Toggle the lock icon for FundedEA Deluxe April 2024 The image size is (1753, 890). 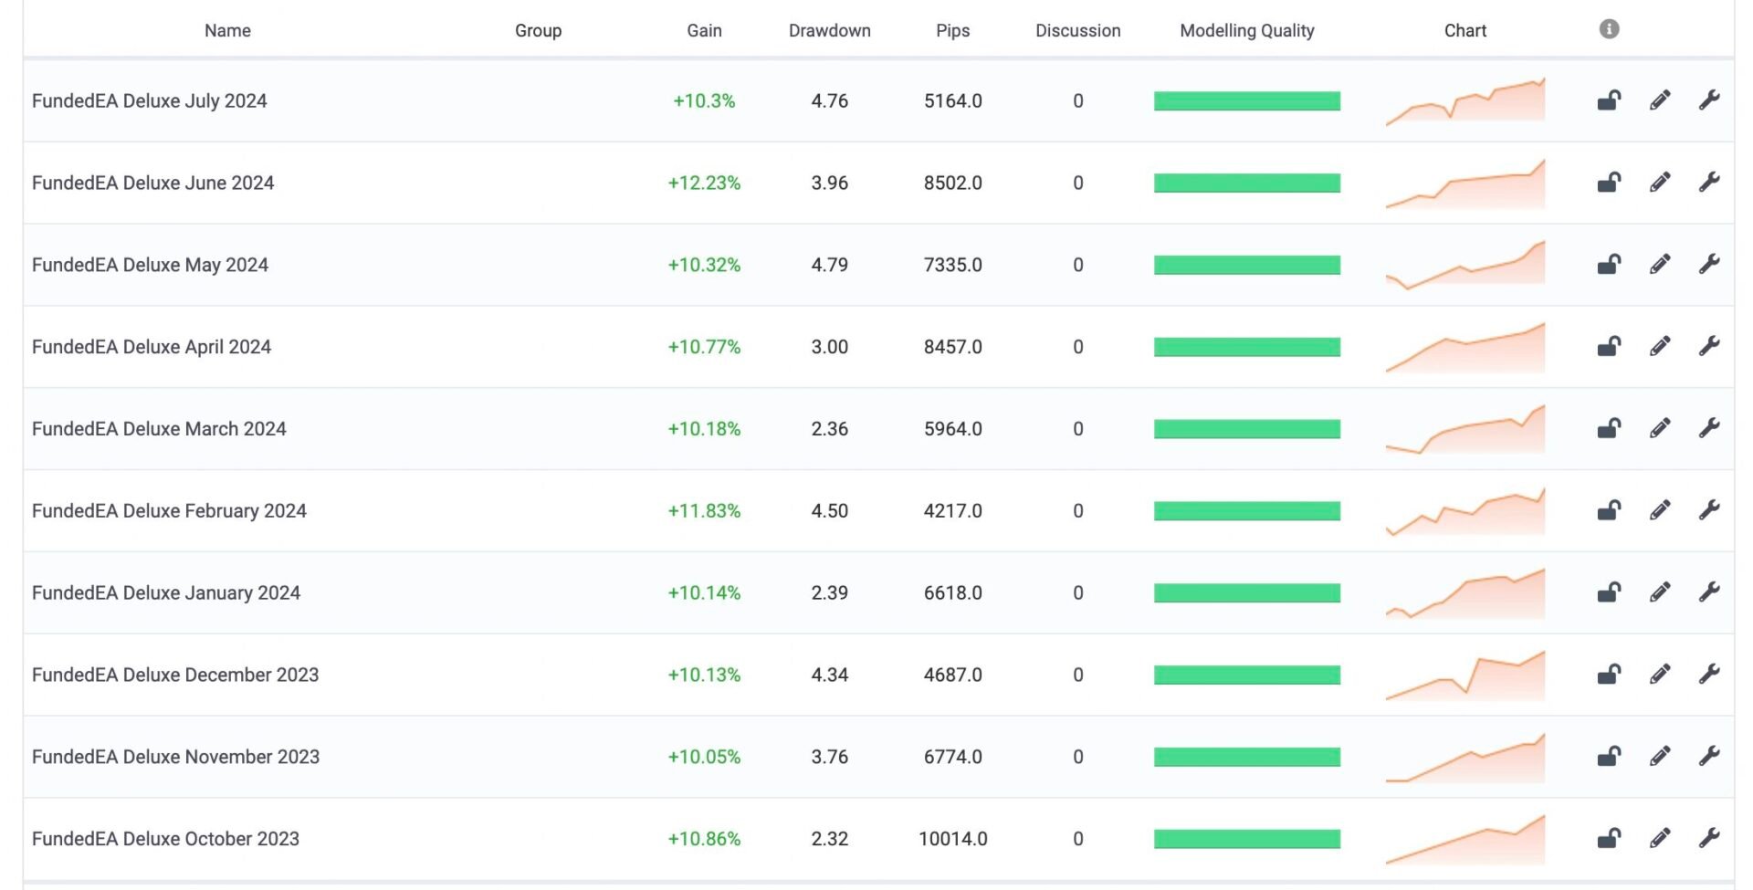[1609, 346]
